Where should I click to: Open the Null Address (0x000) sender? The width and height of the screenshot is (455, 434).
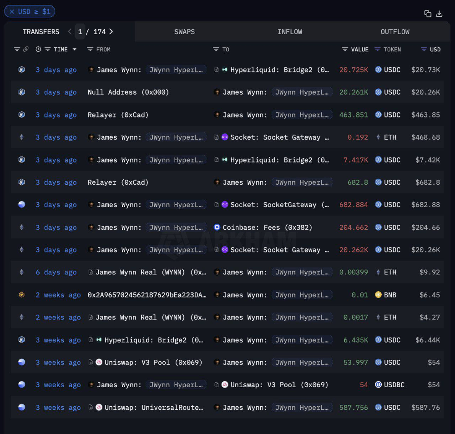[128, 92]
